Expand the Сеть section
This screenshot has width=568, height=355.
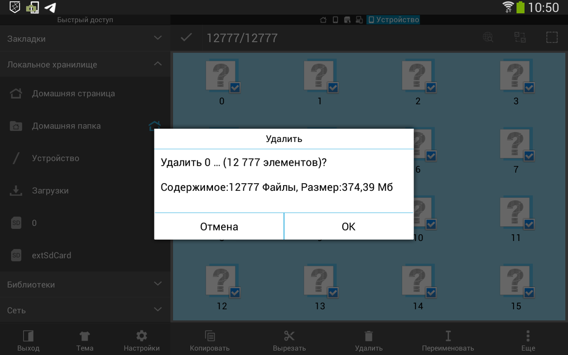[85, 310]
